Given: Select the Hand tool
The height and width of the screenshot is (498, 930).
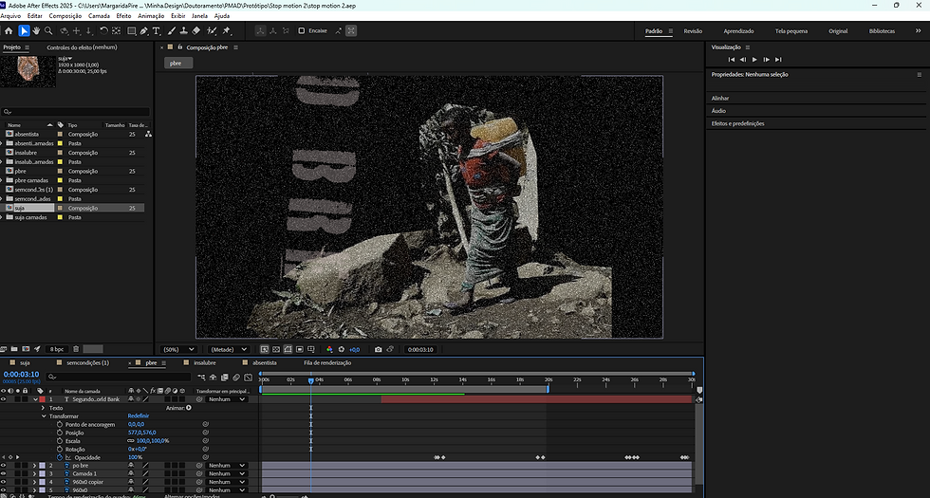Looking at the screenshot, I should pos(36,30).
